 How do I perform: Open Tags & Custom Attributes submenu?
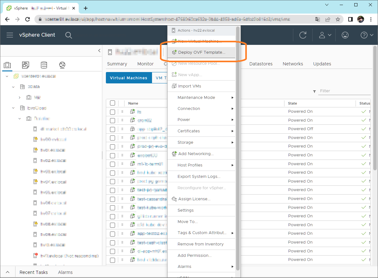[x=201, y=233]
